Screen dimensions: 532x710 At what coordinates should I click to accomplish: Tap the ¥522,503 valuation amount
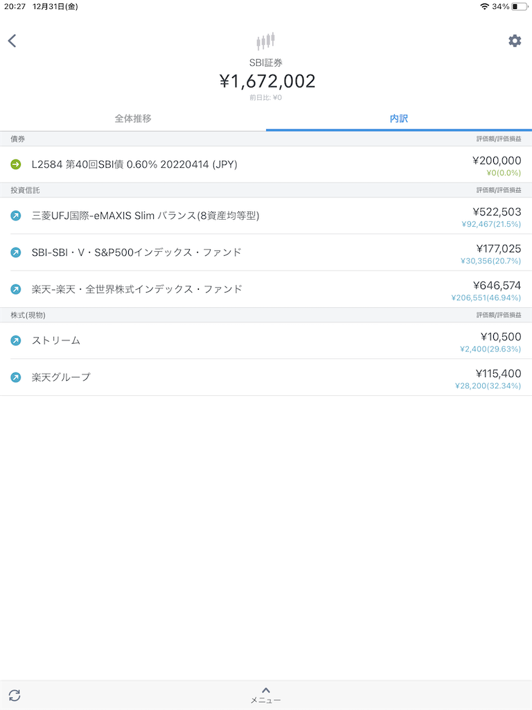point(497,212)
